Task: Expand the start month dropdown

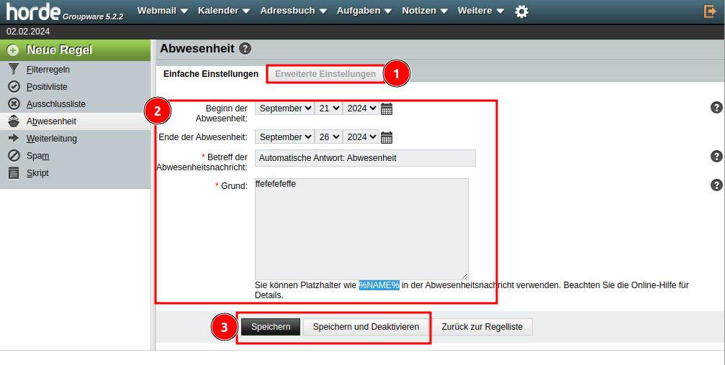Action: (x=284, y=108)
